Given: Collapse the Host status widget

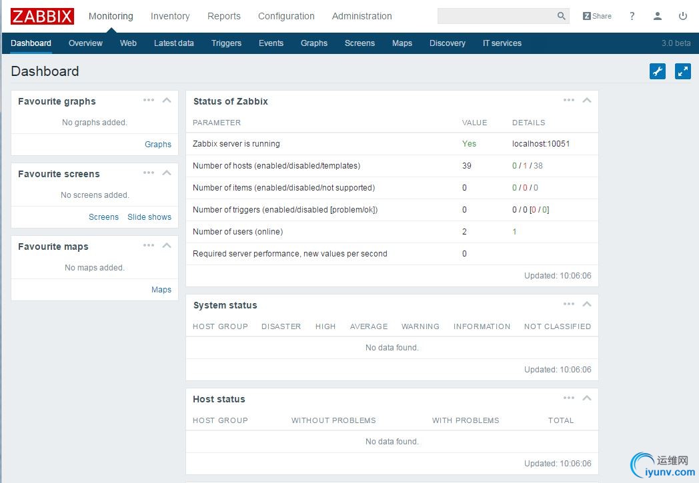Looking at the screenshot, I should 587,398.
